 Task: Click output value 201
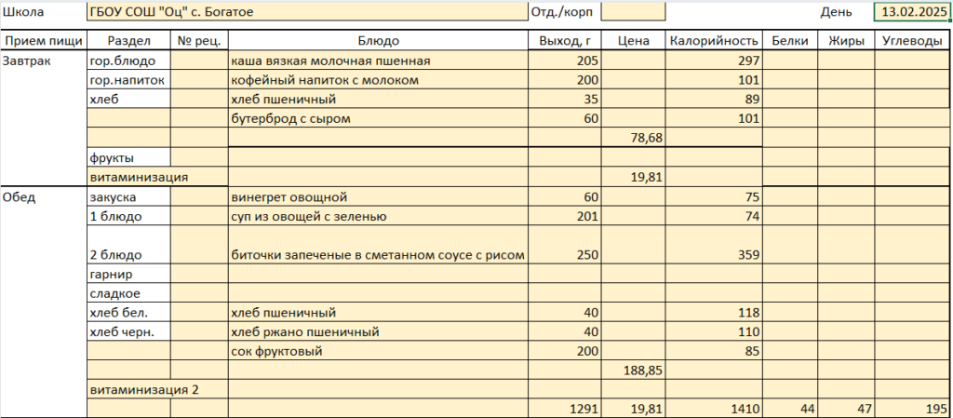[565, 217]
